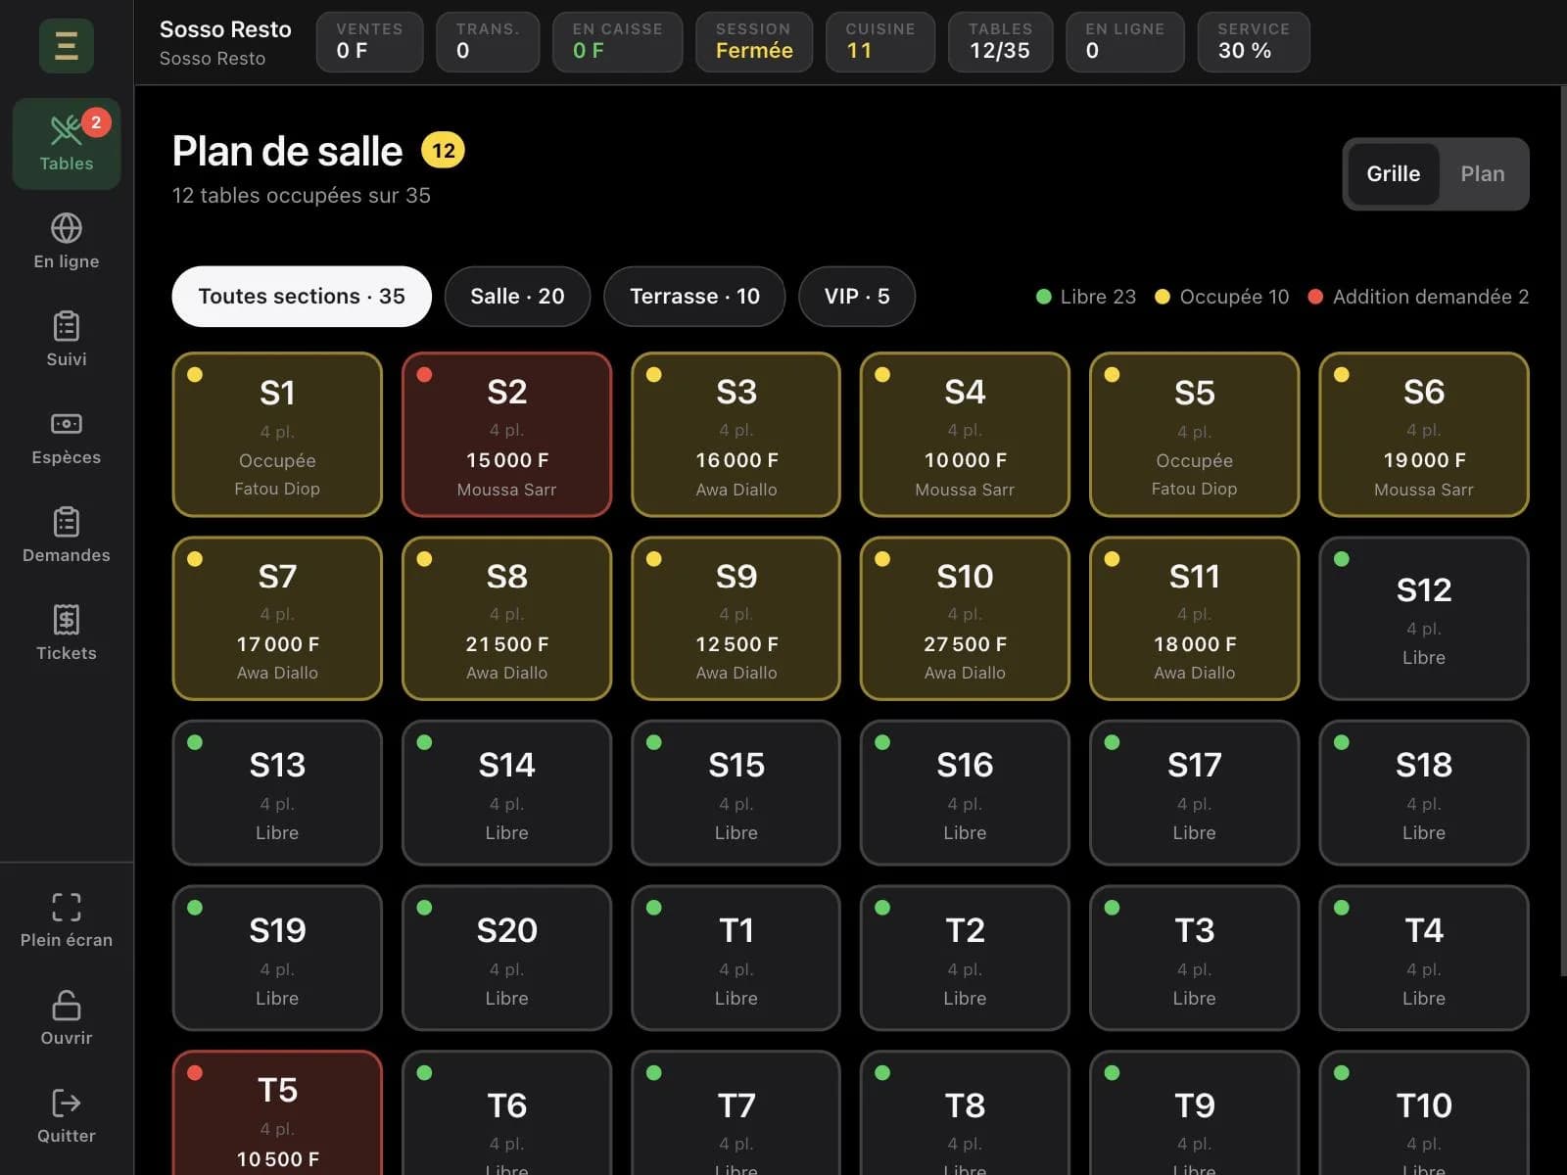Open table T5 with 10 500 F
Image resolution: width=1567 pixels, height=1175 pixels.
[277, 1113]
